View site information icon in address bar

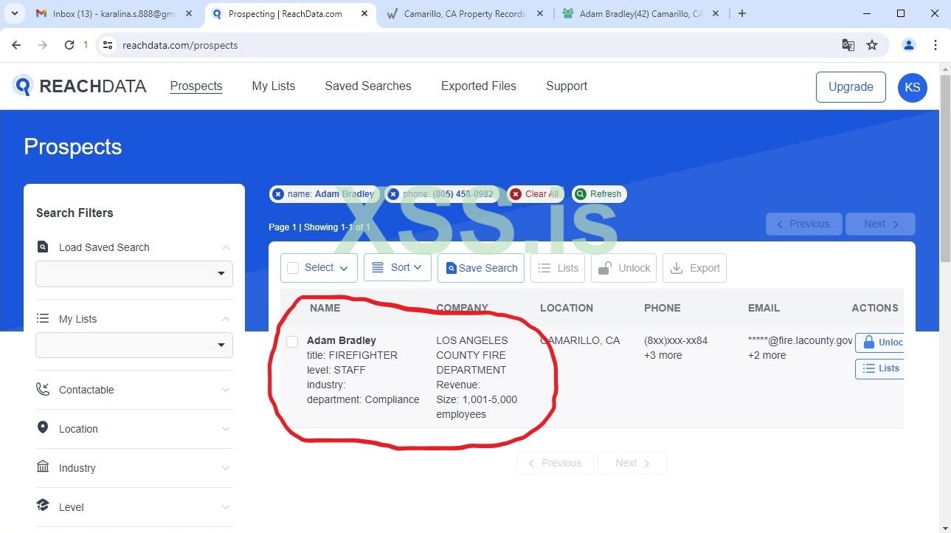(x=108, y=45)
